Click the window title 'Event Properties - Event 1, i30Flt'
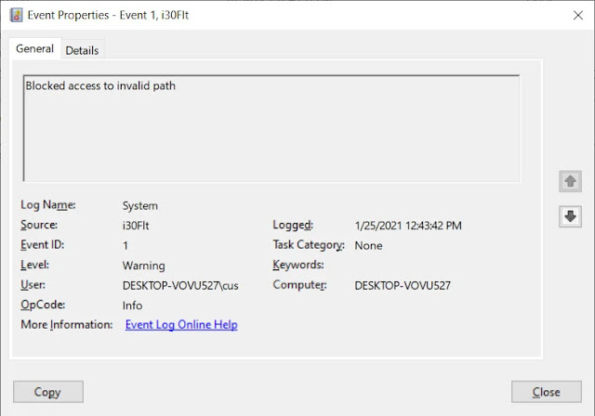 [108, 15]
